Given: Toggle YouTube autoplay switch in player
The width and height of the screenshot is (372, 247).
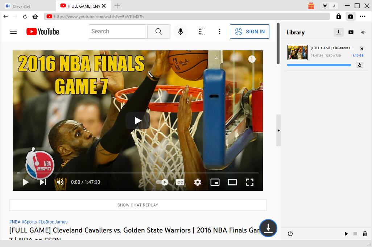Looking at the screenshot, I should [162, 182].
